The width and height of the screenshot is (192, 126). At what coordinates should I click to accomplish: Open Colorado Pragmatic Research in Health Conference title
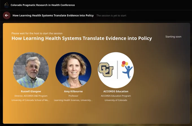coord(43,5)
